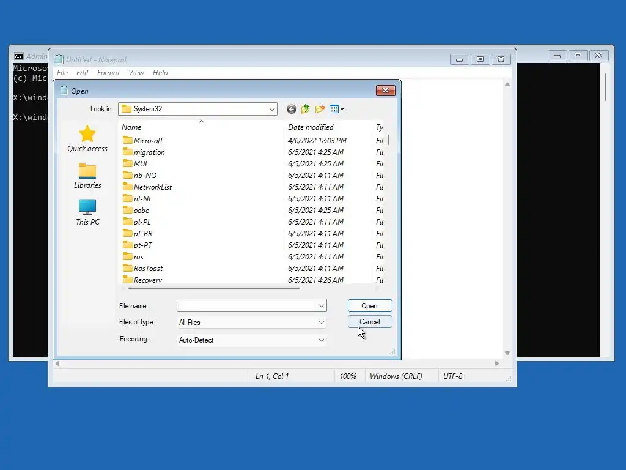Go up one folder level icon
The width and height of the screenshot is (626, 470).
tap(306, 109)
